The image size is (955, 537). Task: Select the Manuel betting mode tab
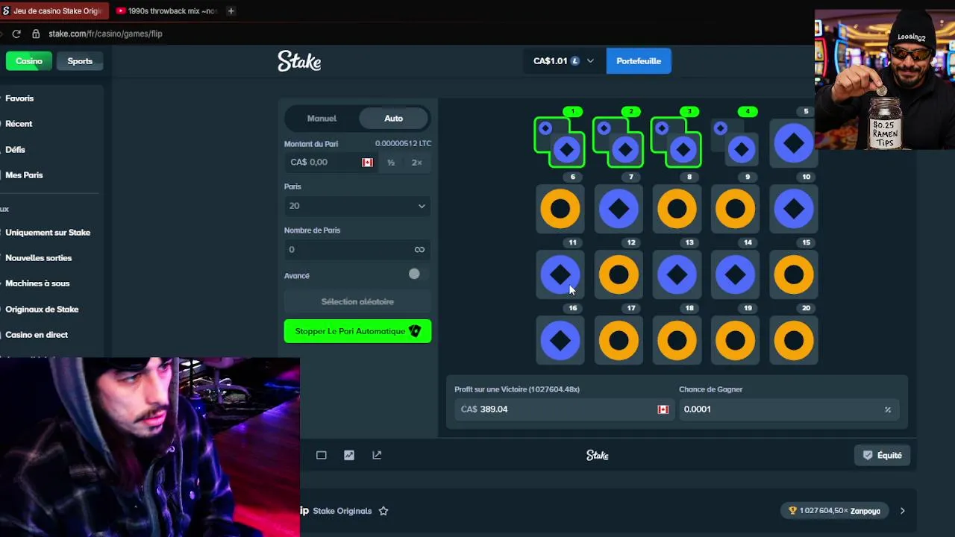click(322, 119)
